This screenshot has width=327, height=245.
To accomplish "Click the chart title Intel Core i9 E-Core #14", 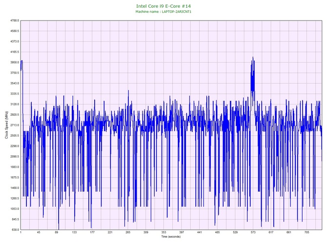I will (163, 6).
